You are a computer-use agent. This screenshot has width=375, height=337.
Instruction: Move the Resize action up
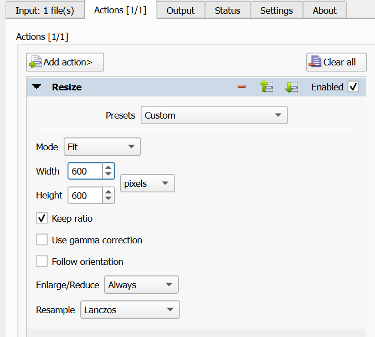pyautogui.click(x=266, y=87)
